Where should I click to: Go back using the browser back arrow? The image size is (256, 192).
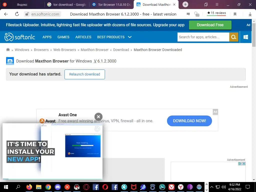click(x=6, y=14)
